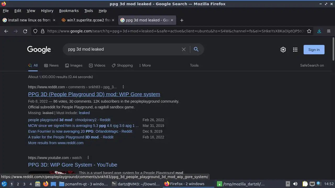Open a new tab with plus button
This screenshot has width=335, height=188.
(182, 20)
